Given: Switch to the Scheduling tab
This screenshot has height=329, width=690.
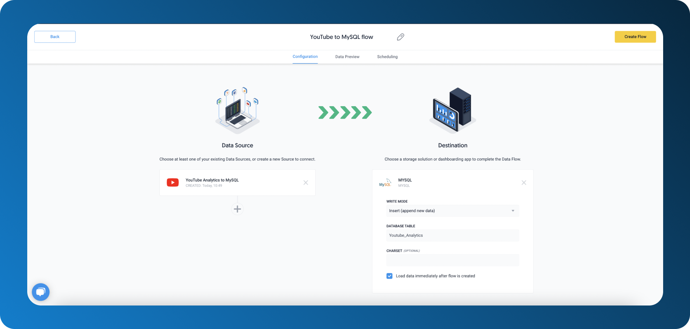Looking at the screenshot, I should tap(387, 57).
